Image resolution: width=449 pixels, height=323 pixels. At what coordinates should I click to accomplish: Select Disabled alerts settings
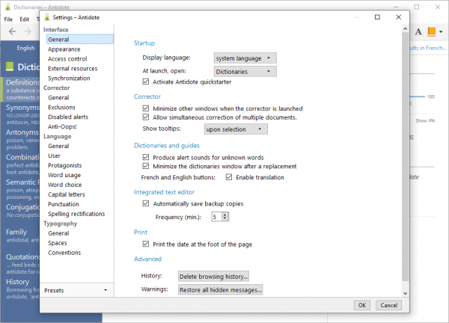click(x=68, y=117)
